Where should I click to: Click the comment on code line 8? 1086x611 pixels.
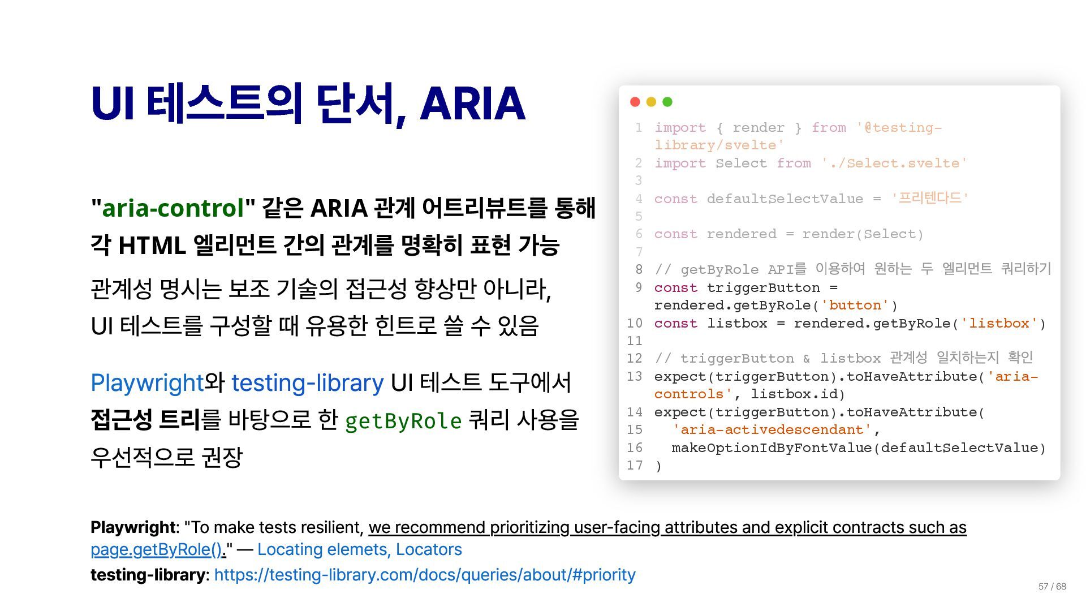852,269
